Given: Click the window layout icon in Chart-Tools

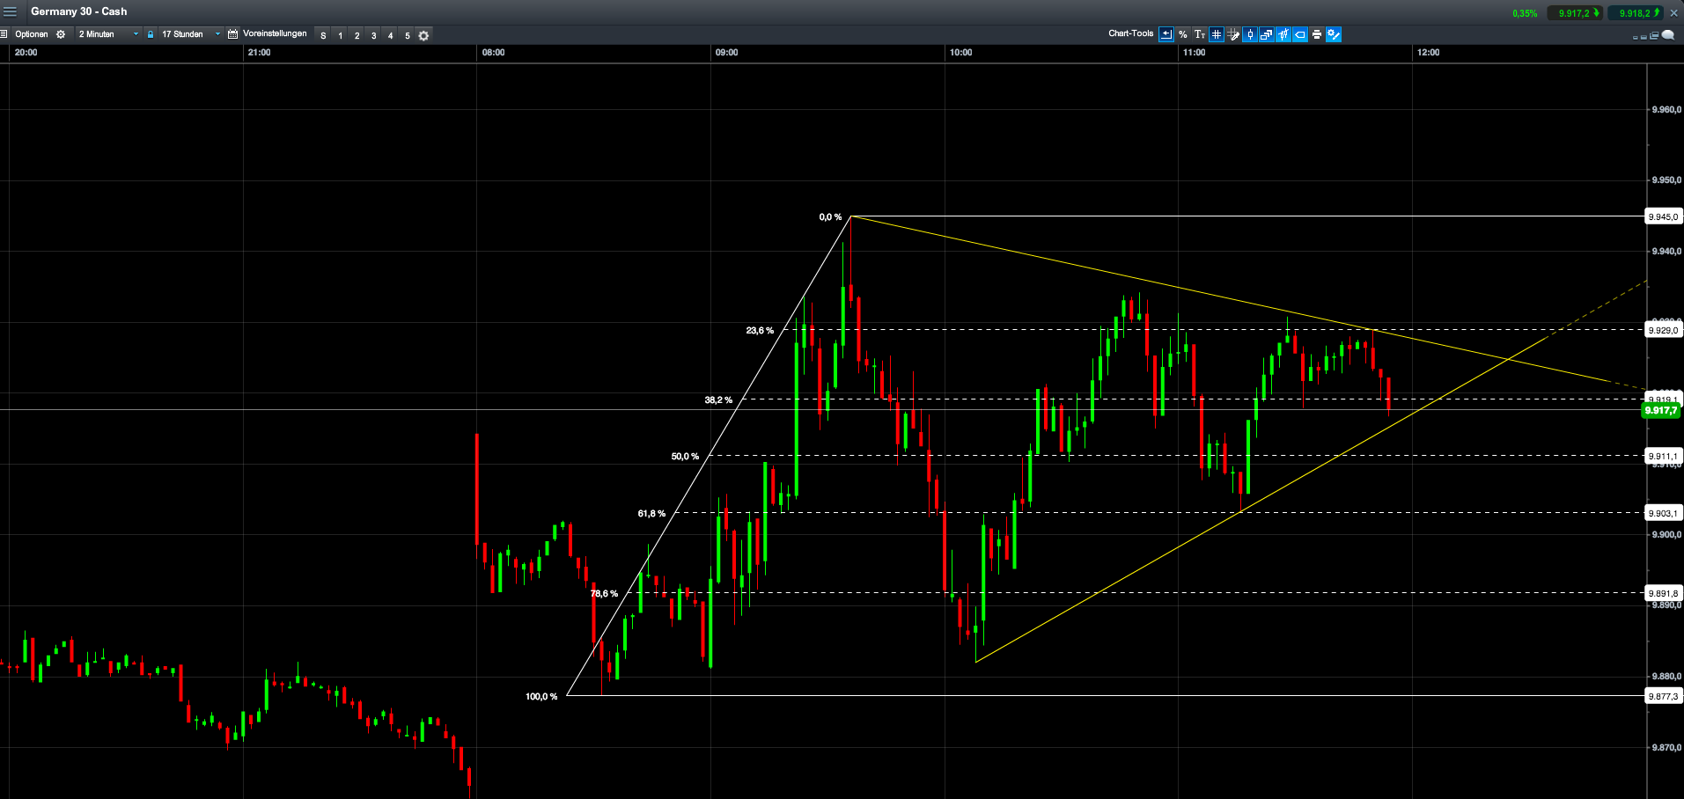Looking at the screenshot, I should (1266, 34).
